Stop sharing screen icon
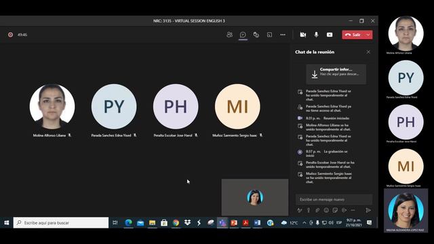This screenshot has width=434, height=244. click(x=330, y=35)
